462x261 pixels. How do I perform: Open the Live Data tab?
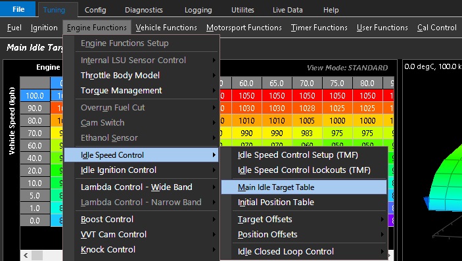pyautogui.click(x=288, y=10)
